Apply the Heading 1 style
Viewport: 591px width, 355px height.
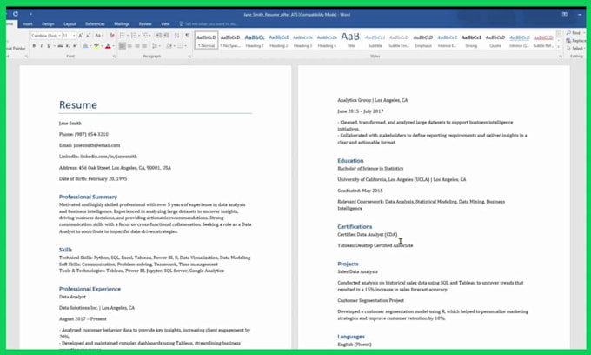point(255,40)
